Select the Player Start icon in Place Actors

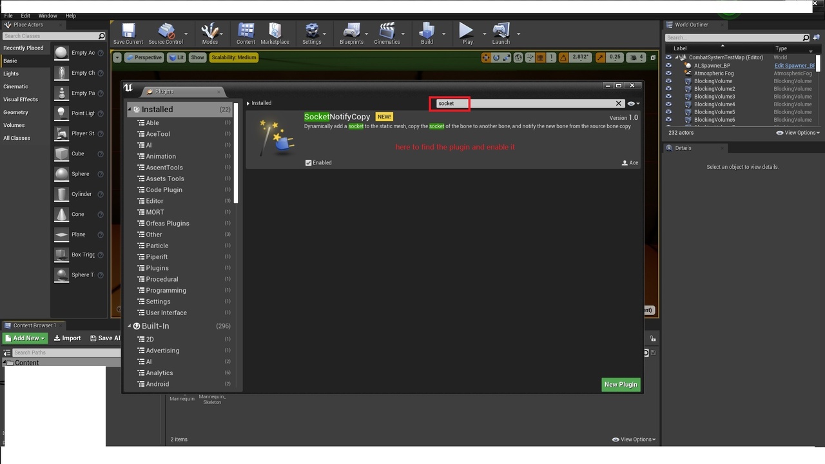coord(61,133)
